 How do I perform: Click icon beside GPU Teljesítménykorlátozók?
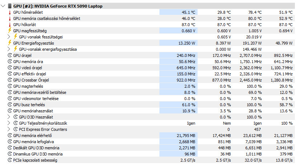[x=16, y=123]
